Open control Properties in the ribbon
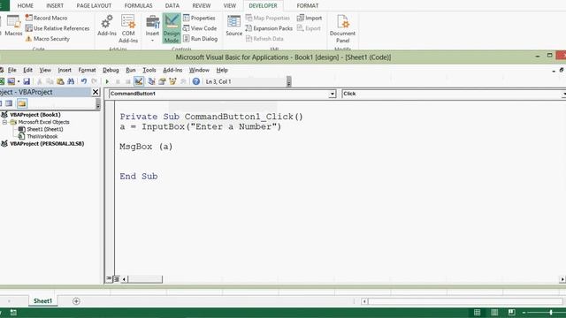566x318 pixels. [x=199, y=18]
